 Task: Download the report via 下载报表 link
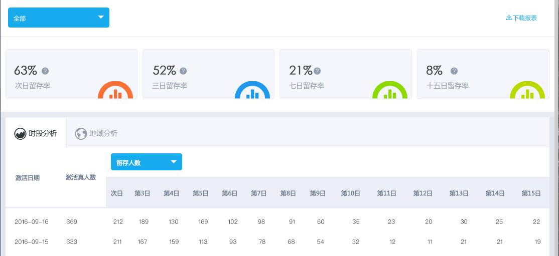[521, 18]
